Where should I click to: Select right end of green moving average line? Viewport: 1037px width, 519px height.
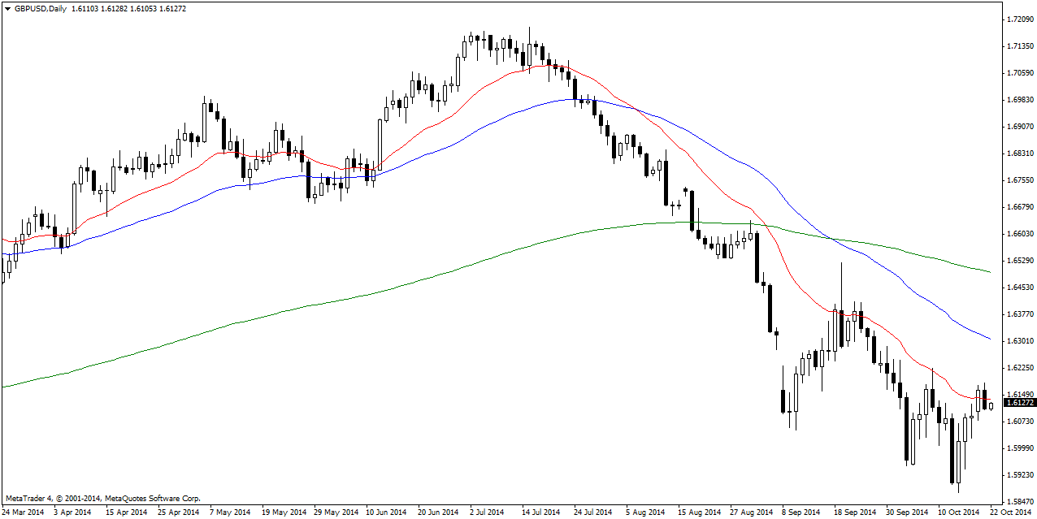click(x=989, y=271)
